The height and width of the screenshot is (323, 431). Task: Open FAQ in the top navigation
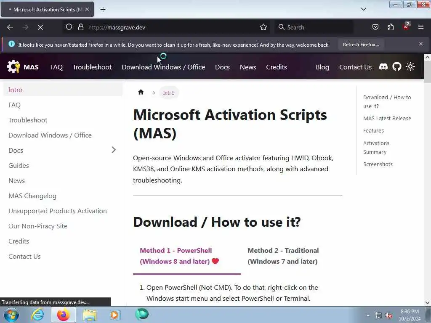click(56, 67)
